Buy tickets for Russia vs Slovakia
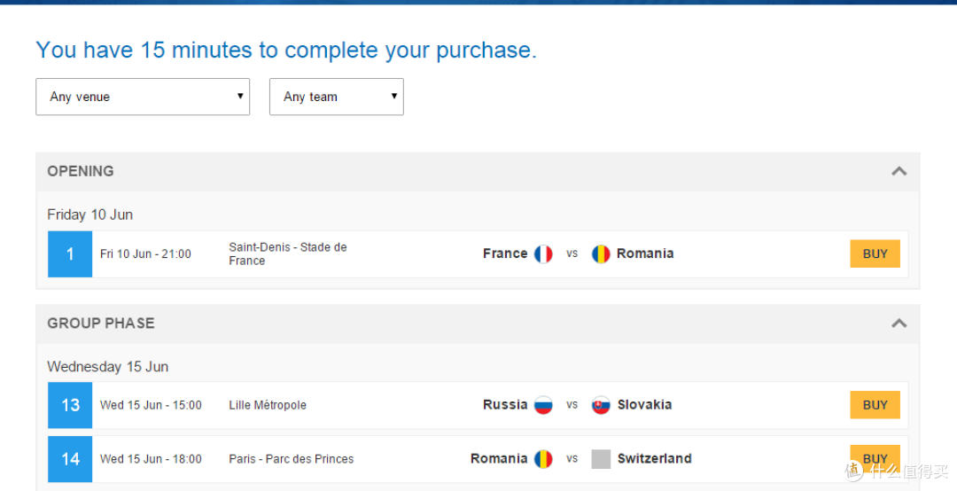This screenshot has height=491, width=957. [x=875, y=405]
